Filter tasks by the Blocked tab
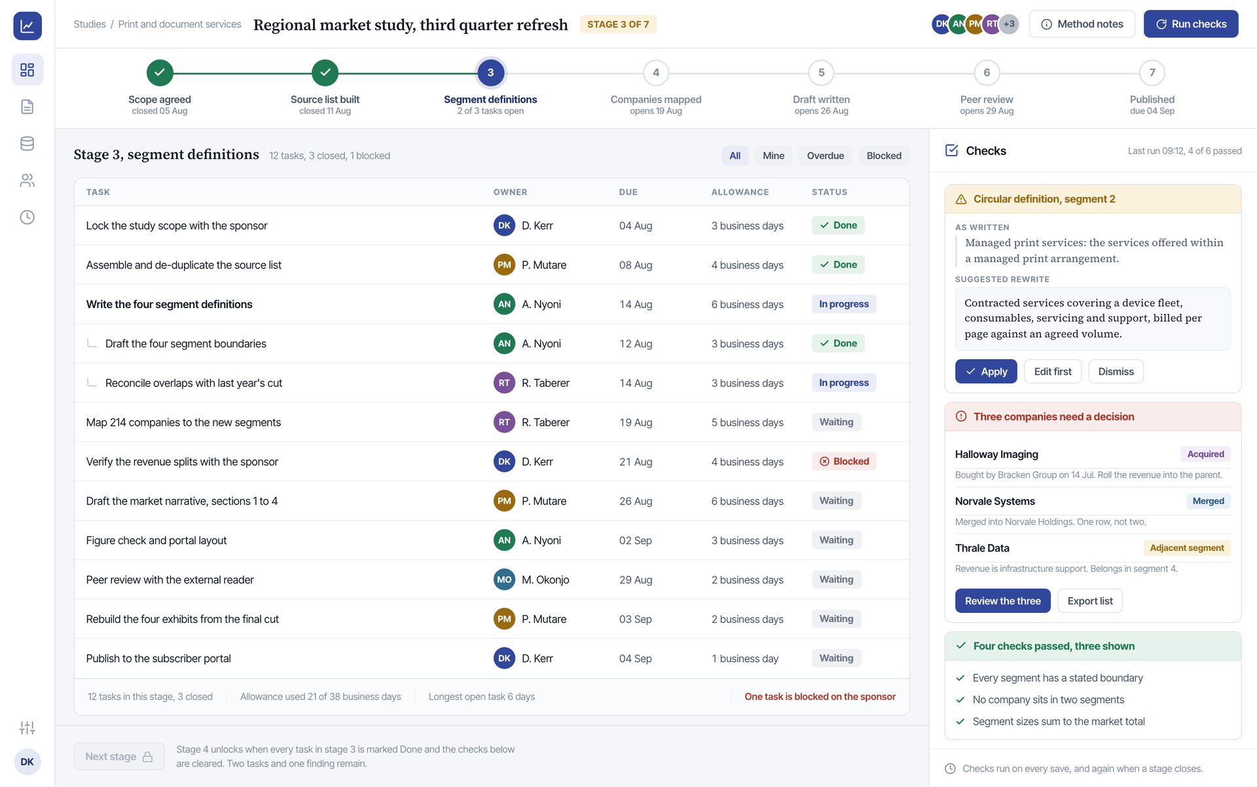1257x787 pixels. (884, 156)
